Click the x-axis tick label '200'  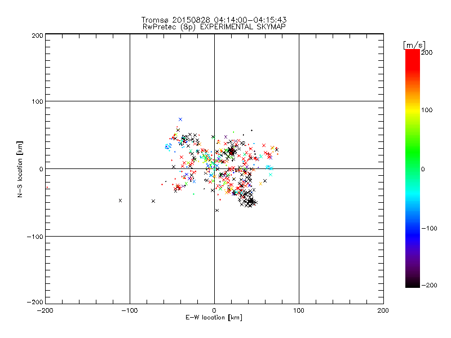pyautogui.click(x=383, y=311)
